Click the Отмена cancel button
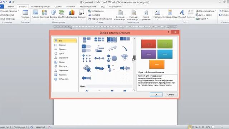Screen dimensions: 229x129 (x=171, y=95)
